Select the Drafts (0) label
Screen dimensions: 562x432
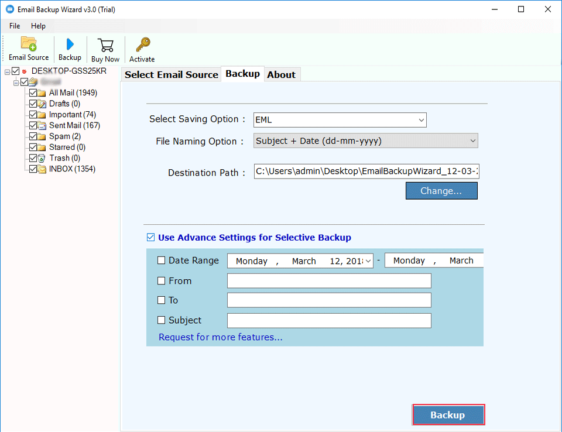click(x=64, y=104)
